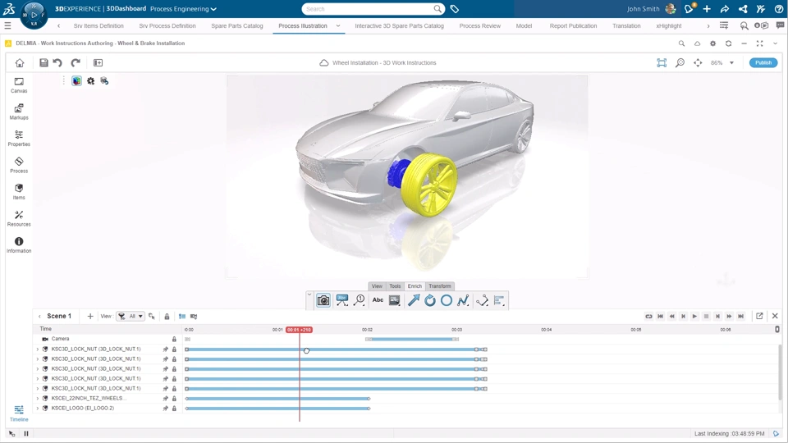The height and width of the screenshot is (443, 788).
Task: Expand the KSCEI_22INCH_TEZ_WHEELS track
Action: (37, 399)
